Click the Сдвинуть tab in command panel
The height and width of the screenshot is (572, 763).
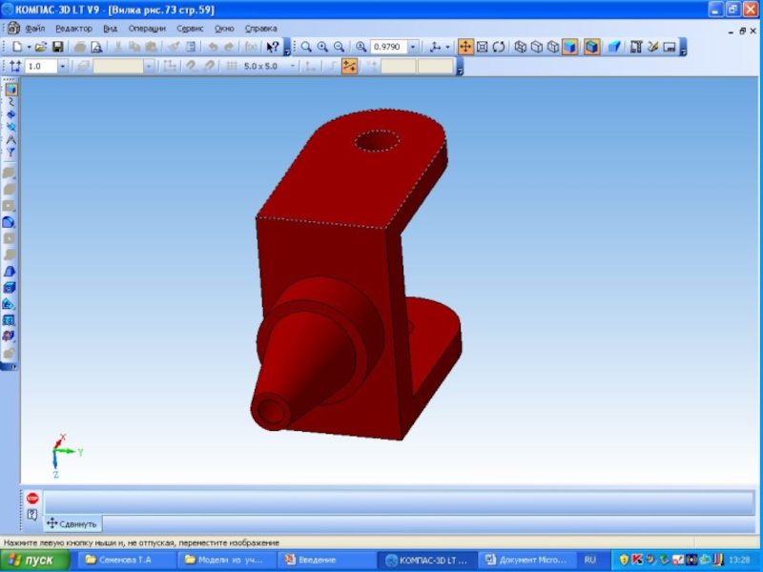pyautogui.click(x=72, y=523)
